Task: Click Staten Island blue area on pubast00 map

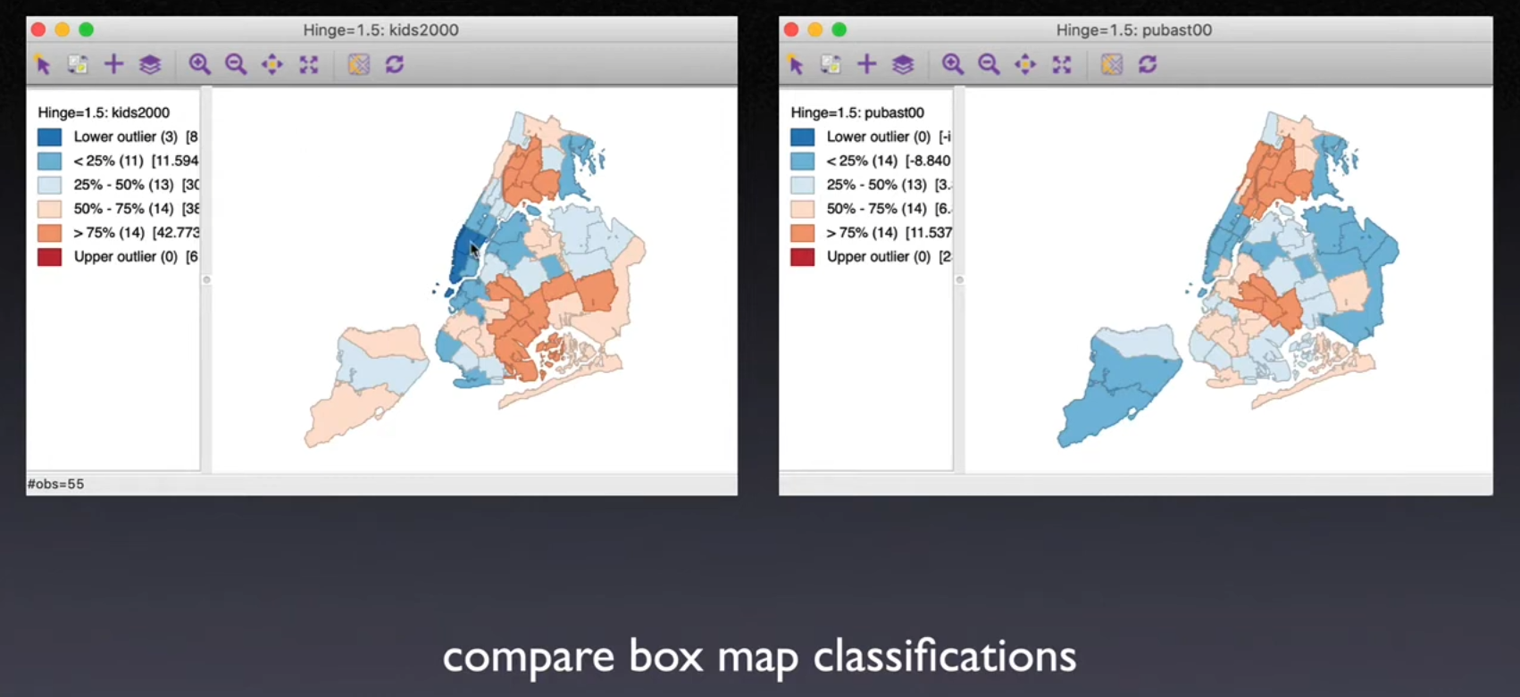Action: (1116, 388)
